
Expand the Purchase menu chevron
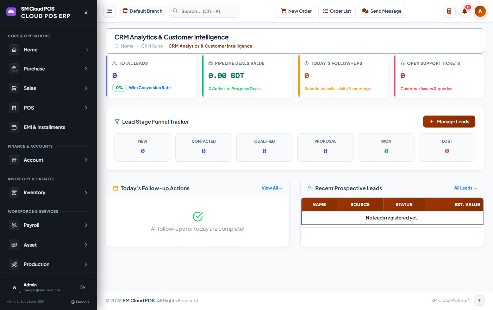pyautogui.click(x=86, y=69)
